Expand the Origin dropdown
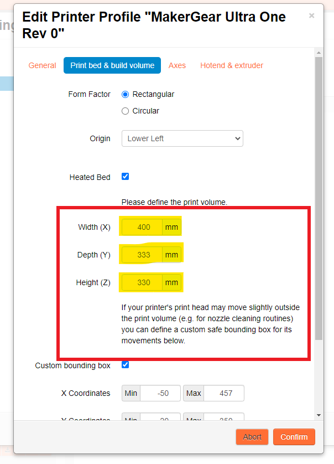The width and height of the screenshot is (334, 464). (x=182, y=138)
